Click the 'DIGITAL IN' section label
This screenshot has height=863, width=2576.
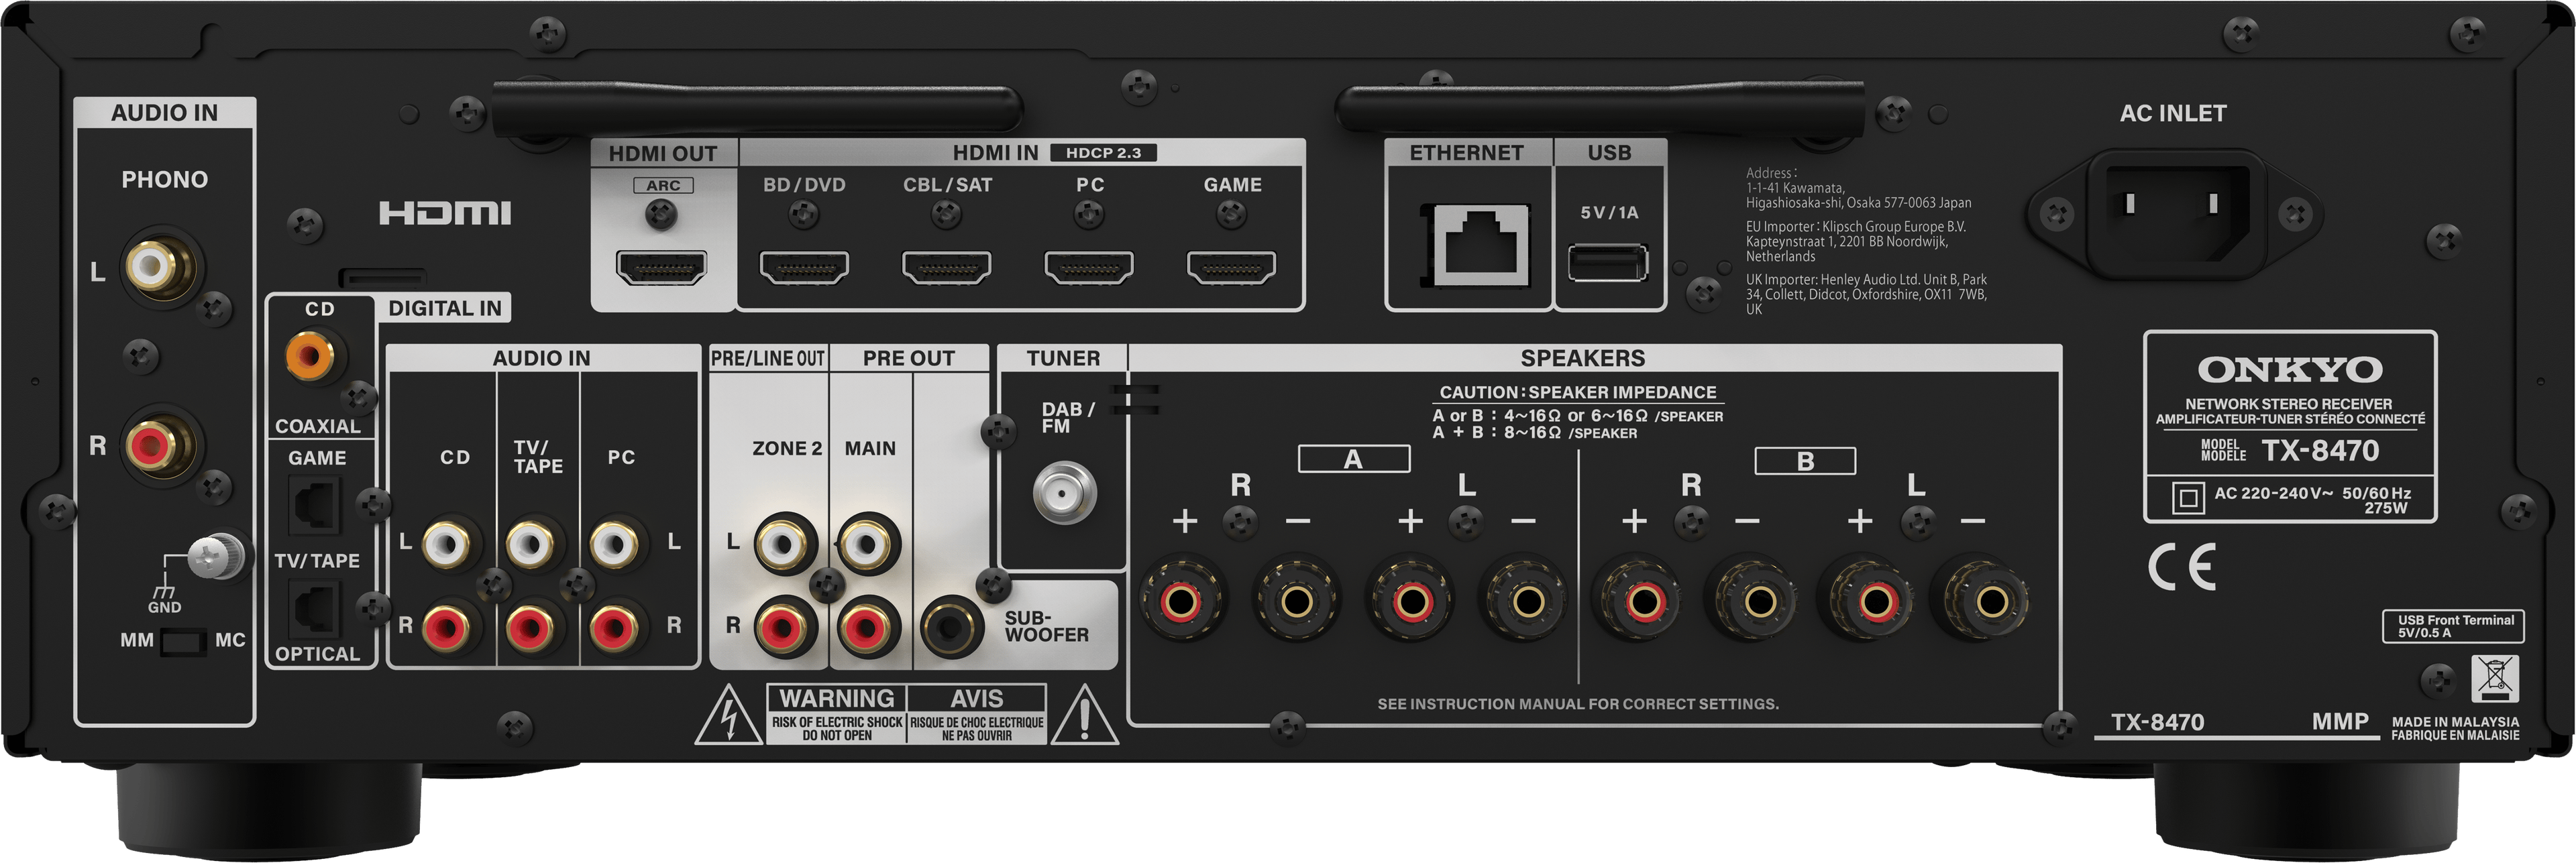(x=444, y=308)
